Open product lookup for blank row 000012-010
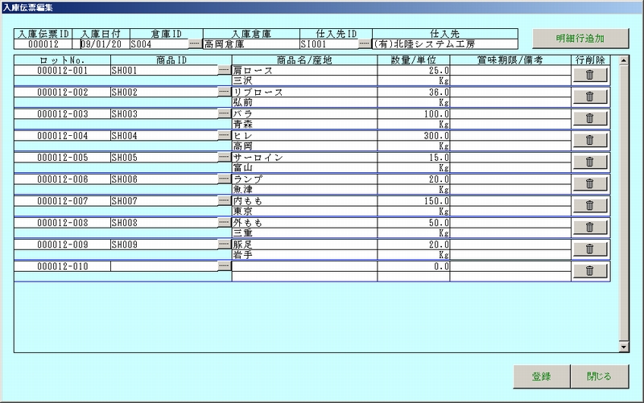Viewport: 644px width, 403px height. pyautogui.click(x=224, y=266)
